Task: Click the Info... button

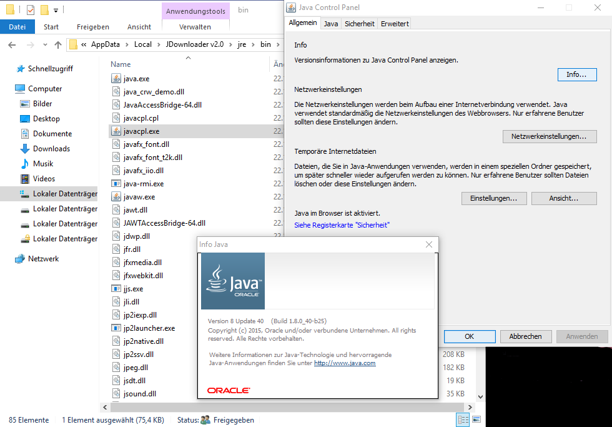Action: click(x=577, y=74)
